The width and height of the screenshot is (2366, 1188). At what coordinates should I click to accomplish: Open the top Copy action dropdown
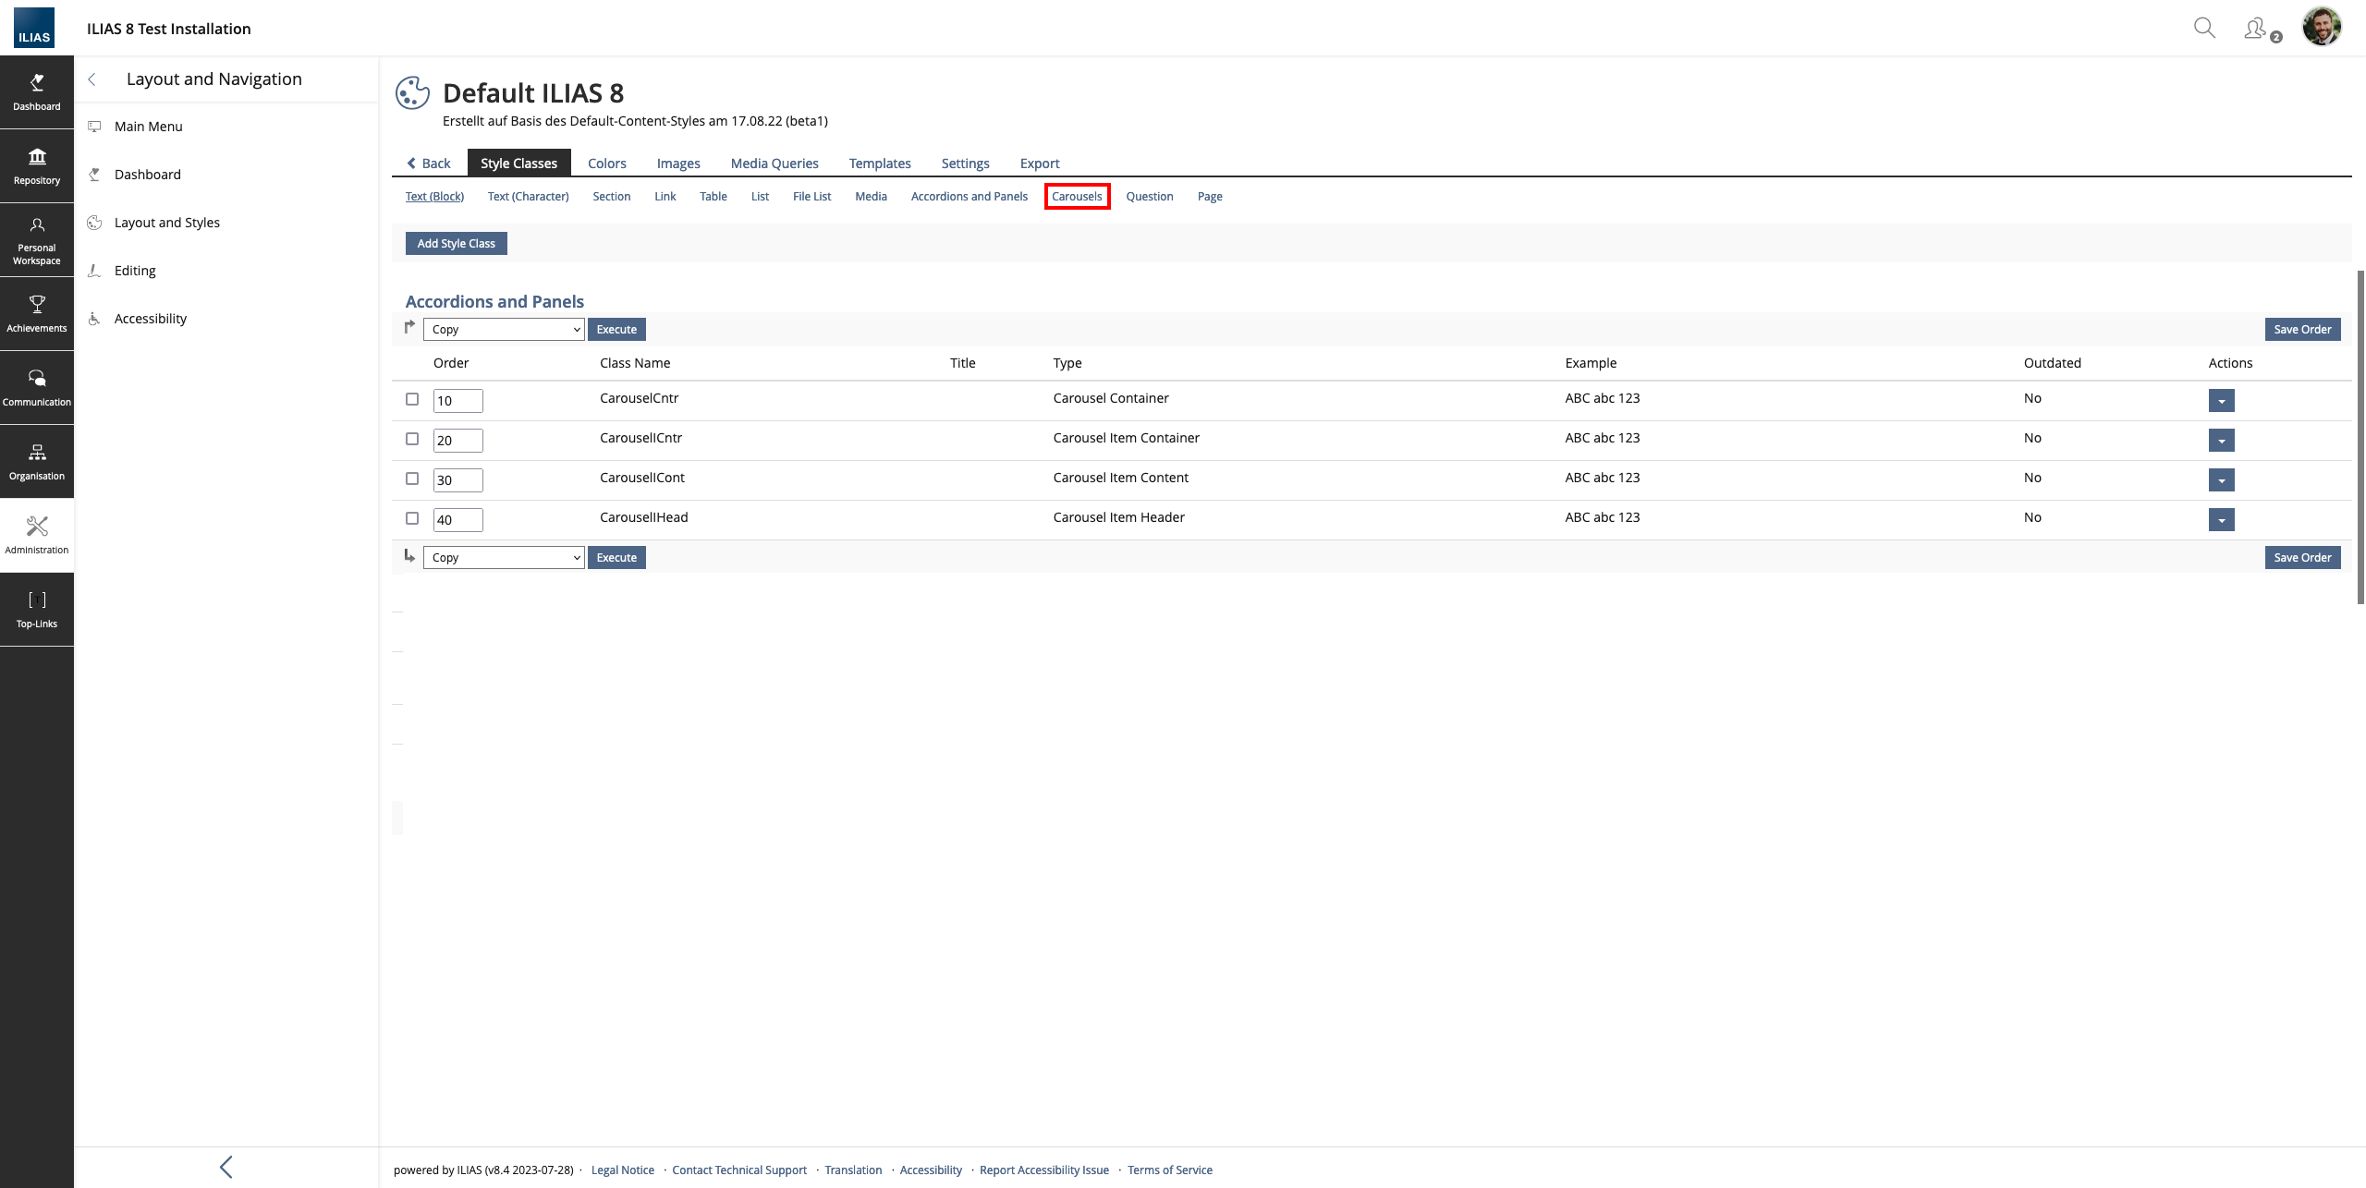click(x=504, y=329)
